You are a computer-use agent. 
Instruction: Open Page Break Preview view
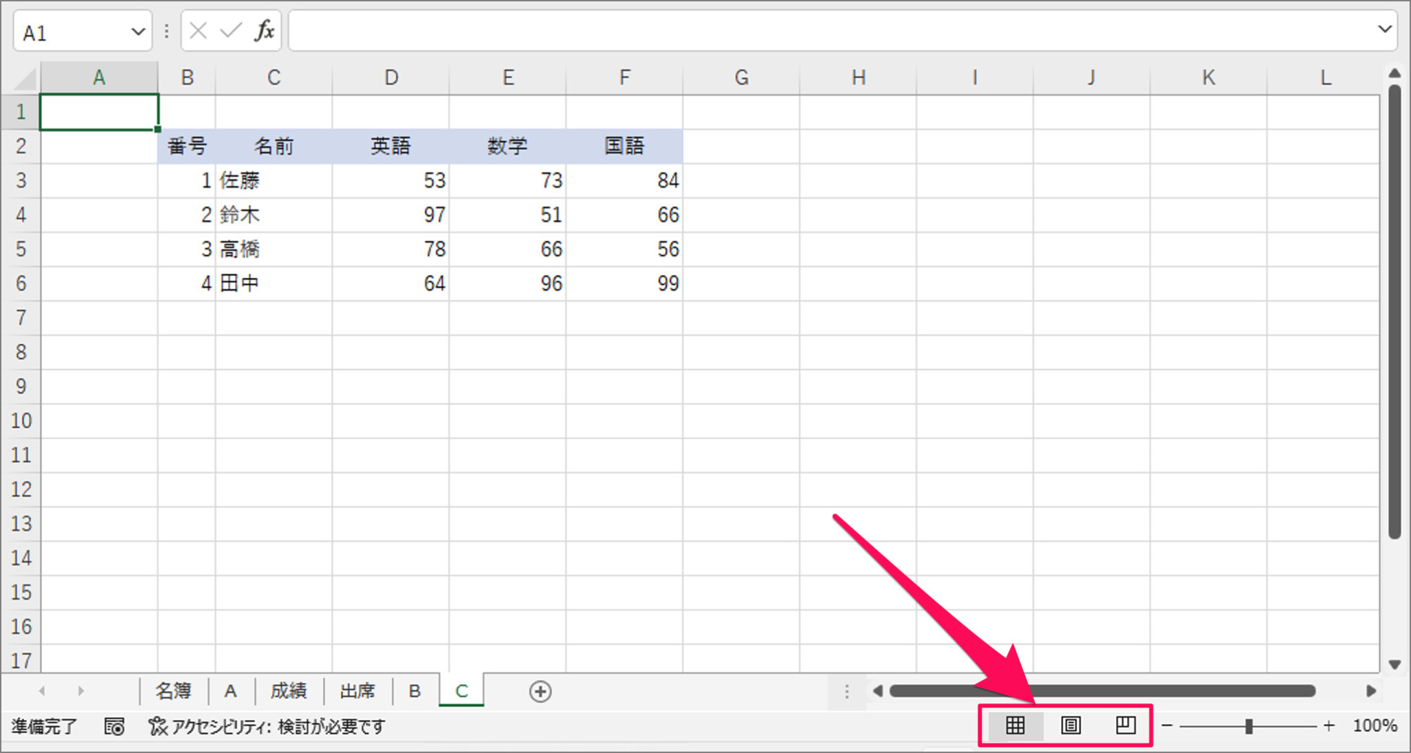[x=1125, y=725]
